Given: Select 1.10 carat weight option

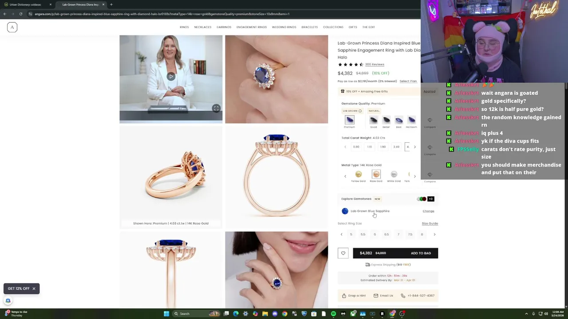Looking at the screenshot, I should click(x=369, y=147).
